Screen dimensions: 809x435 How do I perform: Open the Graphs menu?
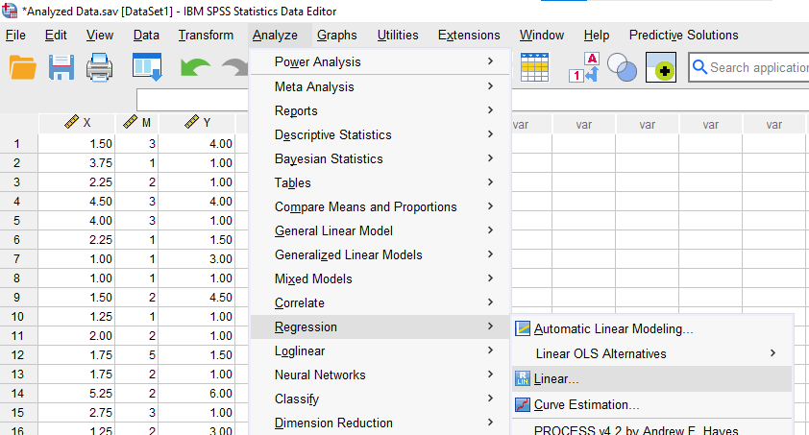pyautogui.click(x=336, y=36)
